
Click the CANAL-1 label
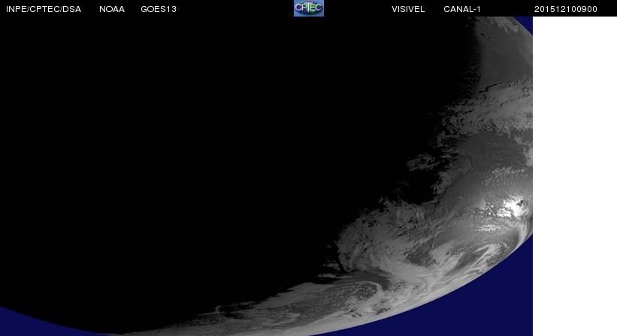[x=462, y=9]
